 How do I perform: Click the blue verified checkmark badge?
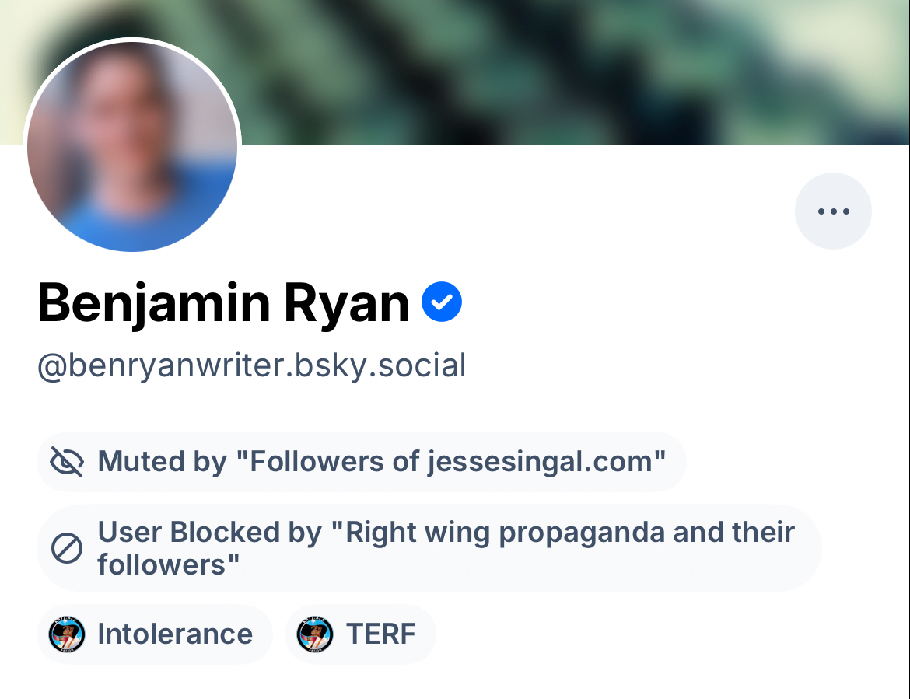click(x=442, y=302)
